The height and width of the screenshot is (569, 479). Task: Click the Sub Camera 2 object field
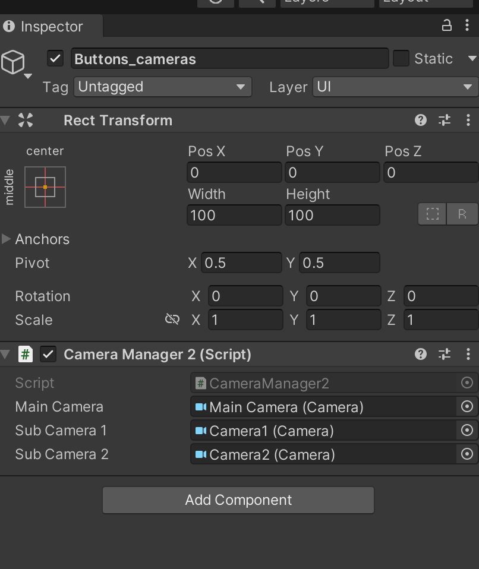(324, 454)
